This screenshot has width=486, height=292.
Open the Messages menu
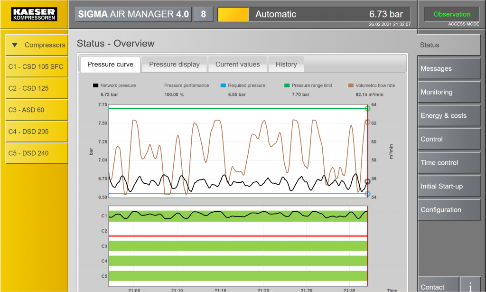(449, 69)
